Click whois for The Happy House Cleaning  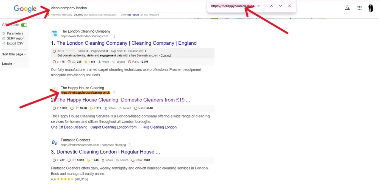[x=110, y=108]
